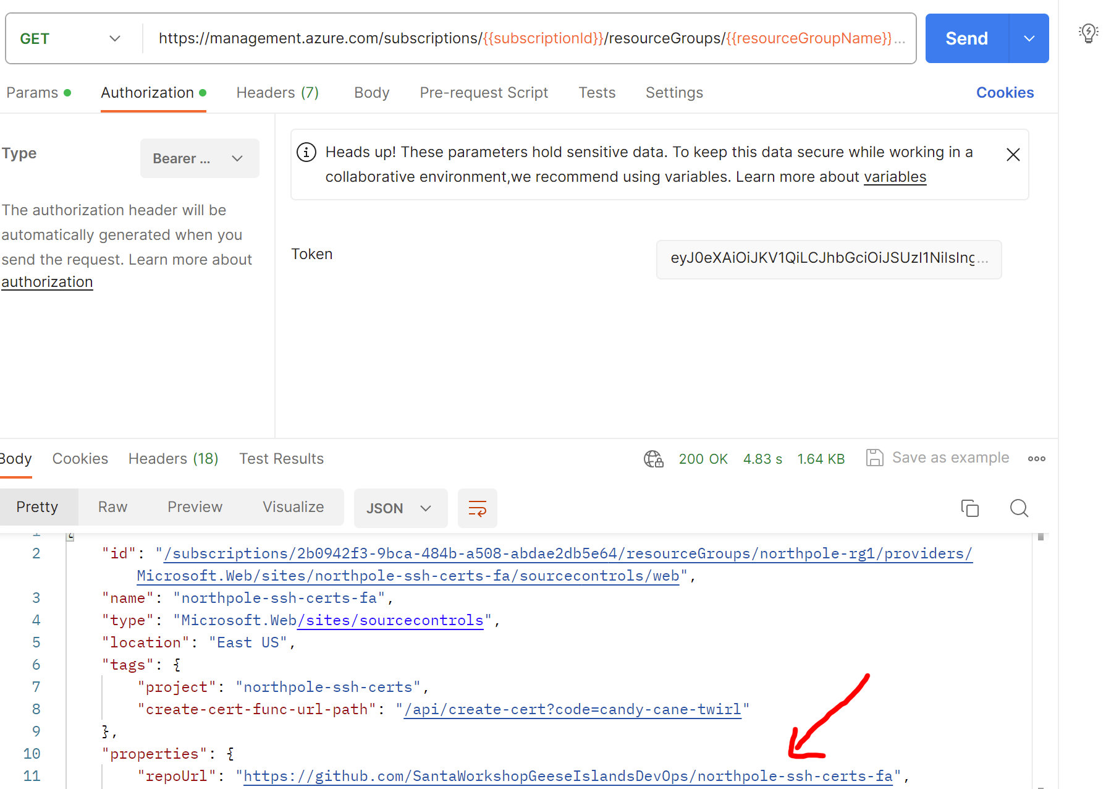Image resolution: width=1106 pixels, height=789 pixels.
Task: Switch to the Headers (7) request tab
Action: pos(277,93)
